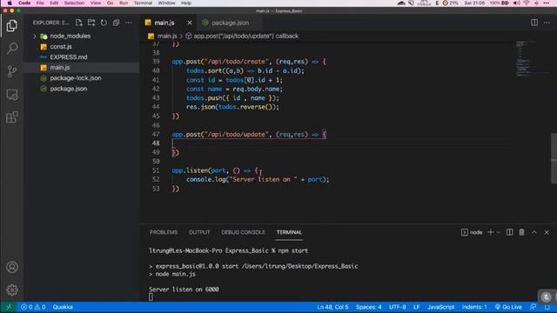Change language mode JavaScript
Viewport: 557px width, 313px height.
pyautogui.click(x=441, y=307)
